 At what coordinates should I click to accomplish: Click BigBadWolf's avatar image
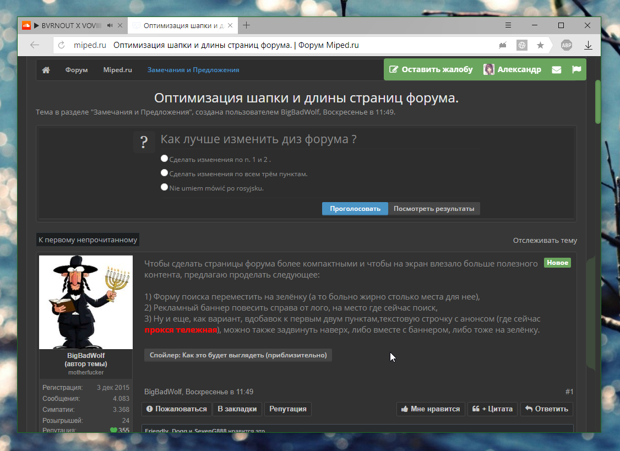[x=86, y=302]
